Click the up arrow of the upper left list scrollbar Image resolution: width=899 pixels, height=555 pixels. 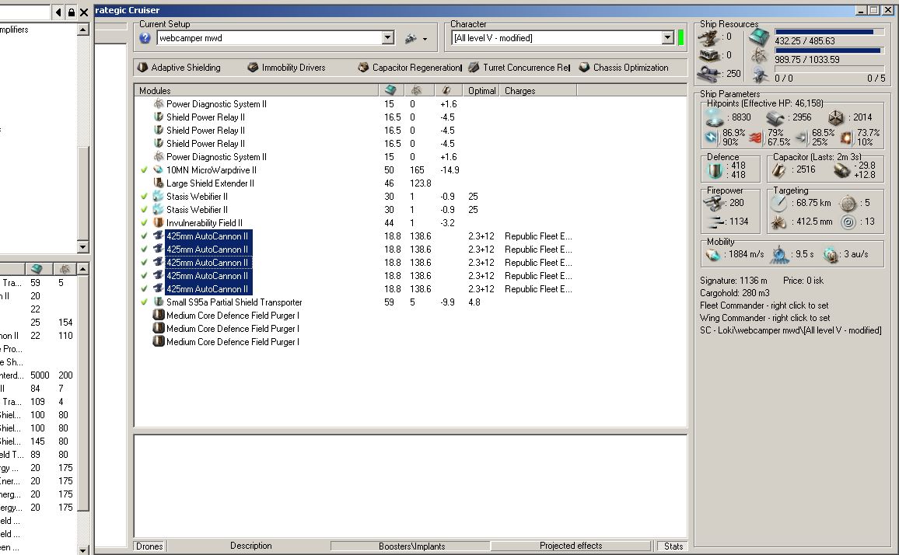[x=82, y=30]
